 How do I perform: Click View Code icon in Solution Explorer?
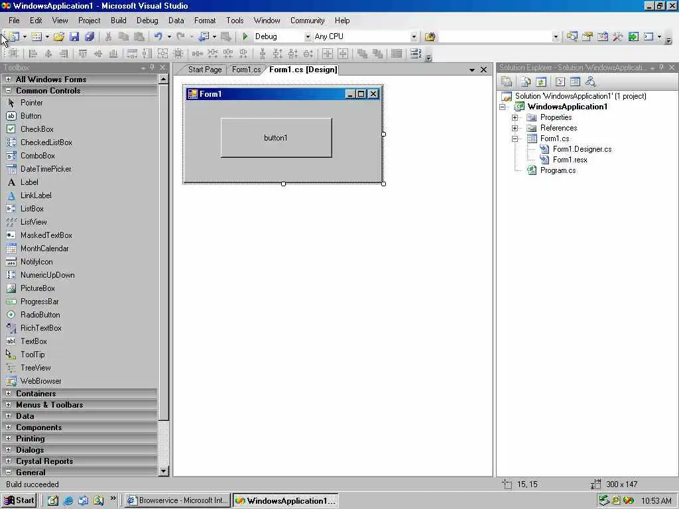pos(560,82)
